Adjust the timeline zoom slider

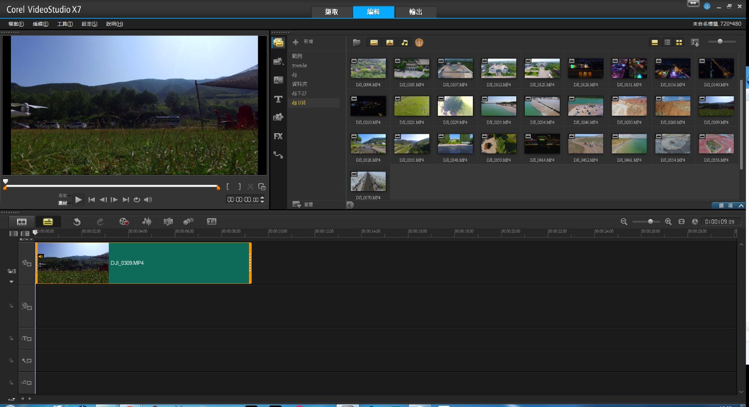click(646, 221)
